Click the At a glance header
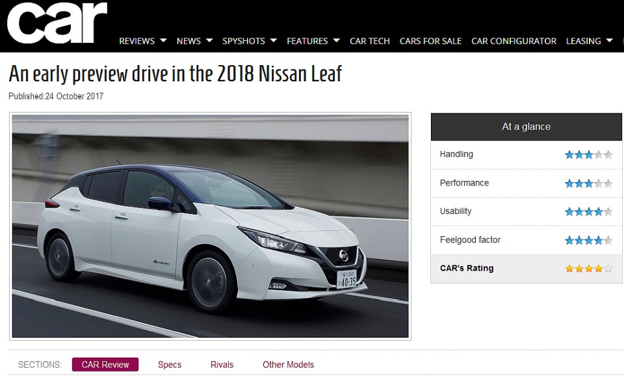 point(526,127)
